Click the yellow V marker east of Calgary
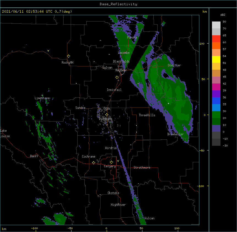The height and width of the screenshot is (232, 237). (118, 161)
